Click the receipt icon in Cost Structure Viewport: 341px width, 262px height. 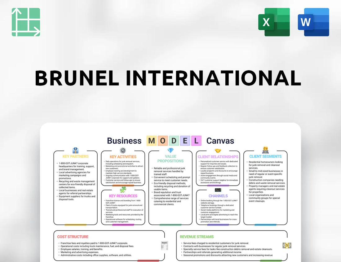click(164, 246)
